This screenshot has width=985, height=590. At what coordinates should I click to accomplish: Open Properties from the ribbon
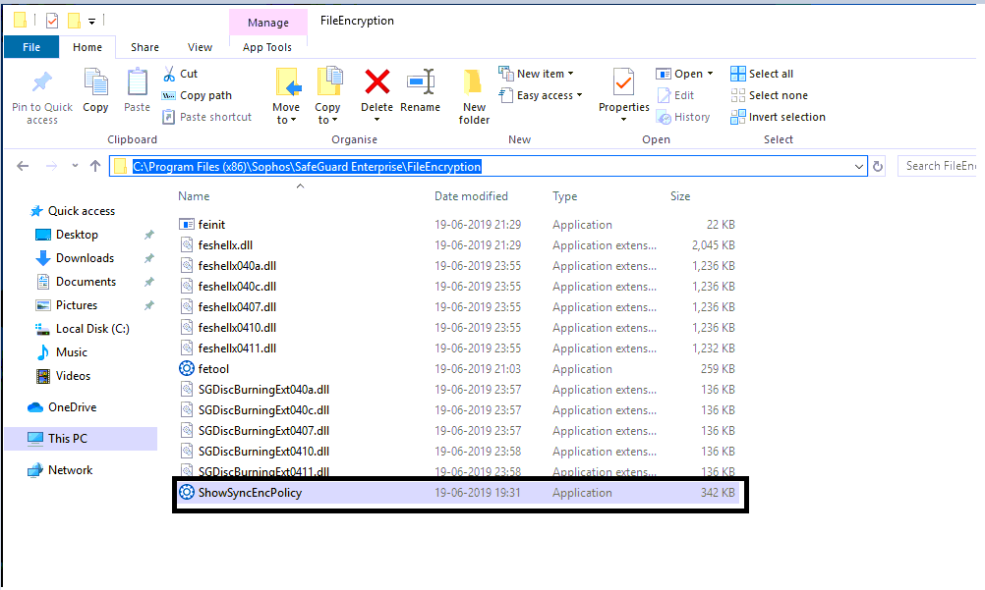623,84
